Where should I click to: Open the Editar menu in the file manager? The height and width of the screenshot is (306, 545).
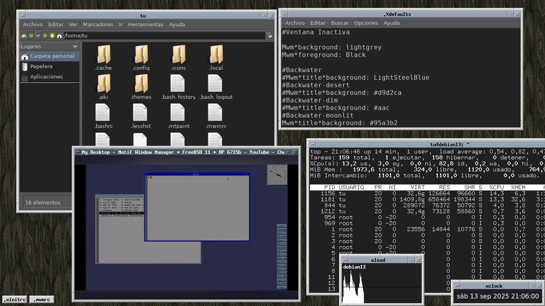pos(56,24)
